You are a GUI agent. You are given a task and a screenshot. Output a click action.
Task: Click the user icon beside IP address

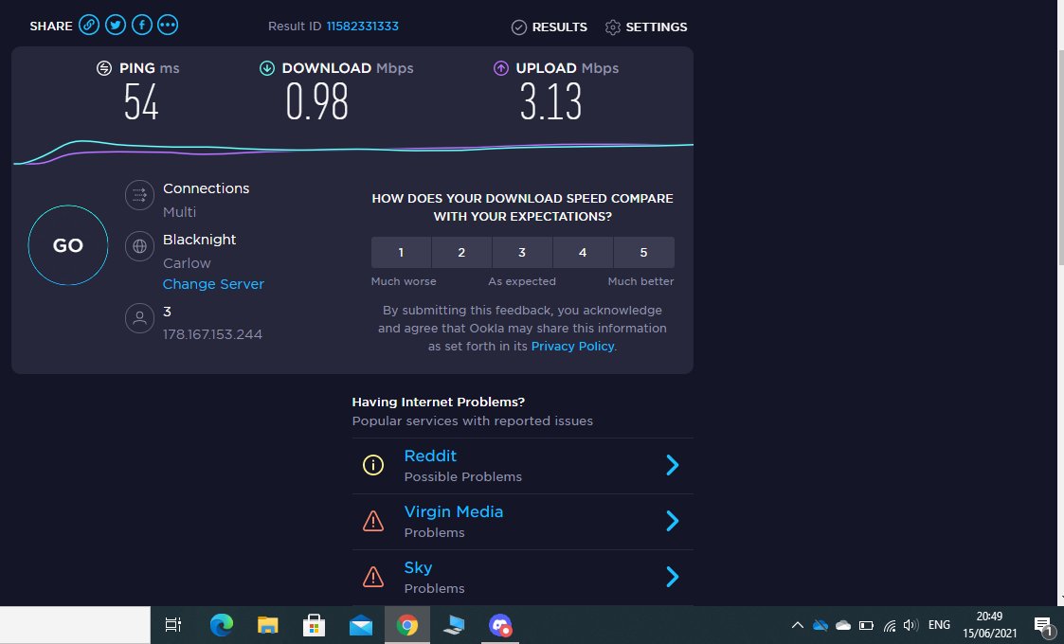point(140,317)
